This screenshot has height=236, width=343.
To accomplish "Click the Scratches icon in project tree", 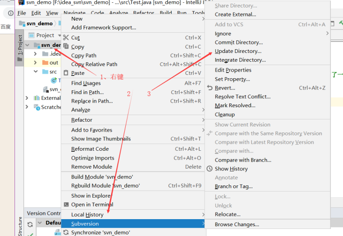I will click(x=37, y=107).
